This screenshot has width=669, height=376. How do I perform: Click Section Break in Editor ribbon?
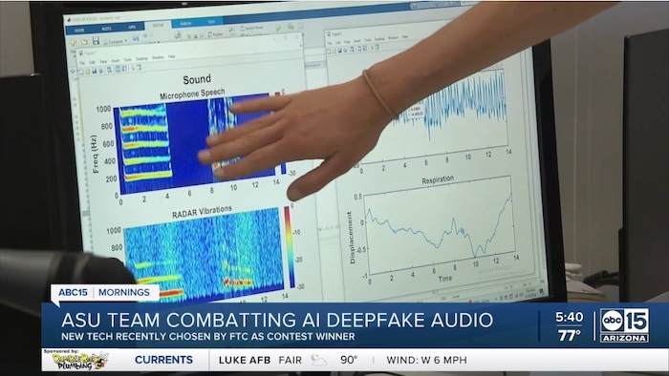tap(251, 28)
